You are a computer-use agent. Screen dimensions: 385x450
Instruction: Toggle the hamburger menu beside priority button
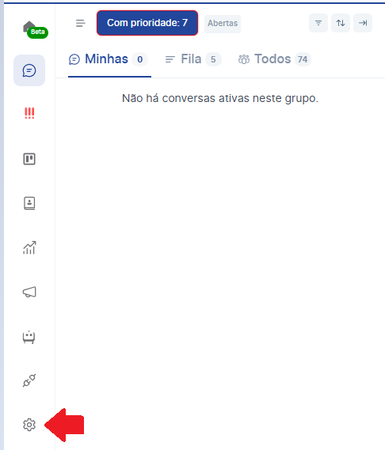click(x=81, y=23)
